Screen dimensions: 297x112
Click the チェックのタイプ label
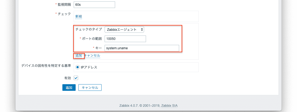pos(88,29)
